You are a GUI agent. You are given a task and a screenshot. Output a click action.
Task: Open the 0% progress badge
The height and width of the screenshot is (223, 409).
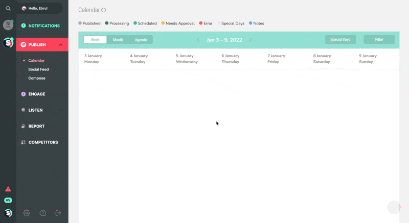(8, 201)
